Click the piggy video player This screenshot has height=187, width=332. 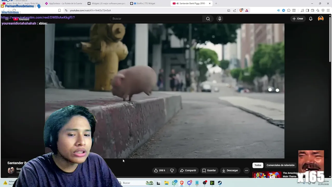[164, 91]
